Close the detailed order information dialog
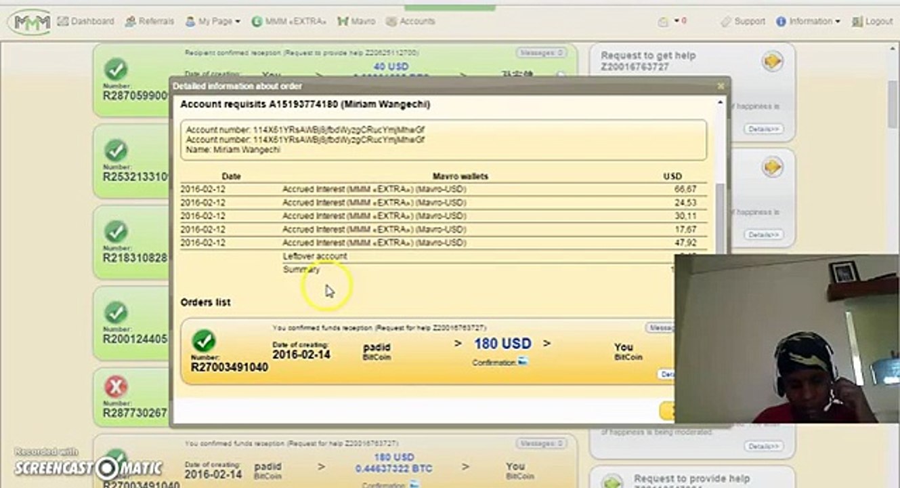Screen dimensions: 900x488 (721, 86)
